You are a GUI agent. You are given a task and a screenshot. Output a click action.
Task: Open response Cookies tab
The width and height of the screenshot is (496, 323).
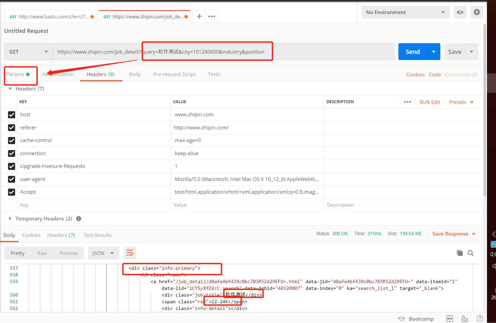click(x=31, y=235)
